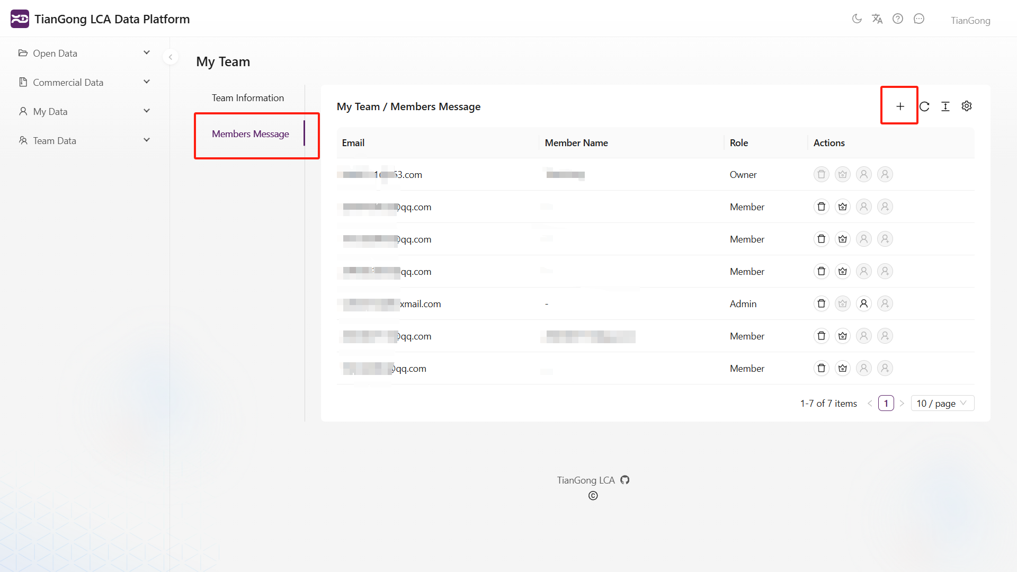Go to page 1 in pagination

coord(886,404)
